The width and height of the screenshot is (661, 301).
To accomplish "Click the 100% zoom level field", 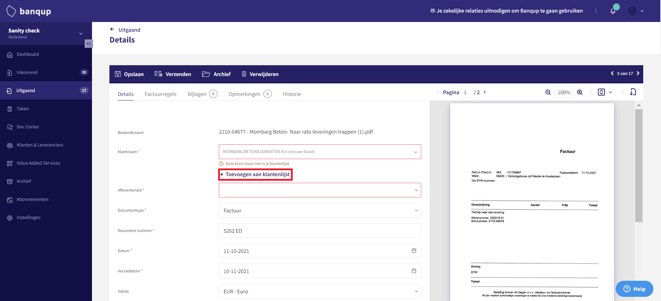I will tap(564, 92).
